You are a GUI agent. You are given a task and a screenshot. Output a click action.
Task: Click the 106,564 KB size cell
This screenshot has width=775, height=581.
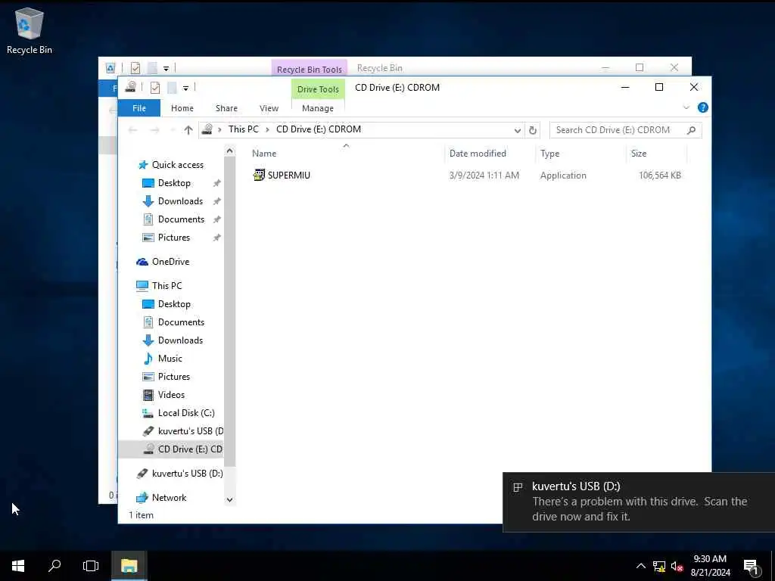(x=659, y=176)
